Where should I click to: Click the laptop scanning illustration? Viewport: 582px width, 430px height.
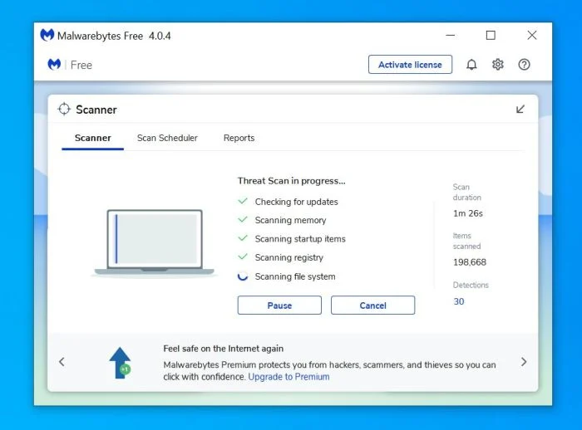coord(155,242)
